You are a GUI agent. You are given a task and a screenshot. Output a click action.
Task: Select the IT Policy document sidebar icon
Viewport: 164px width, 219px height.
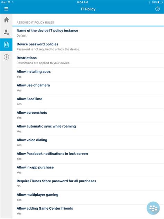point(6,45)
